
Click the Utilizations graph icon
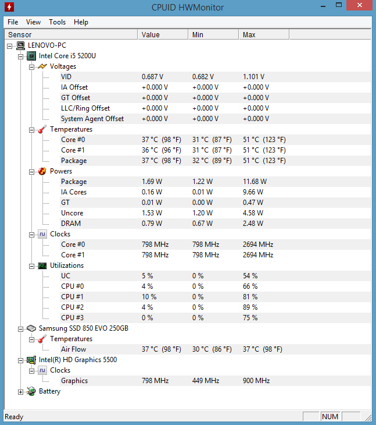click(x=42, y=265)
